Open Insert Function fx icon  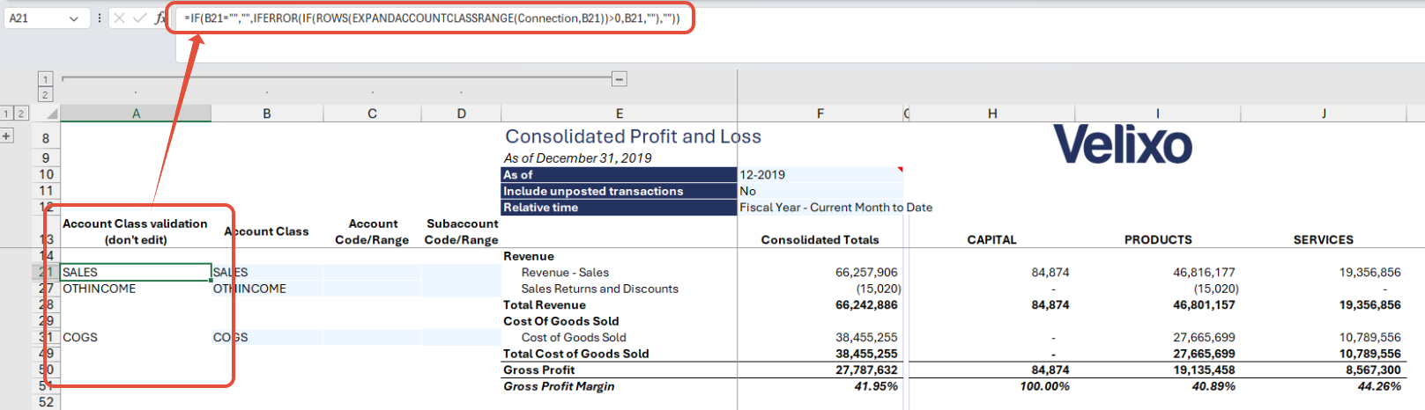pos(160,18)
